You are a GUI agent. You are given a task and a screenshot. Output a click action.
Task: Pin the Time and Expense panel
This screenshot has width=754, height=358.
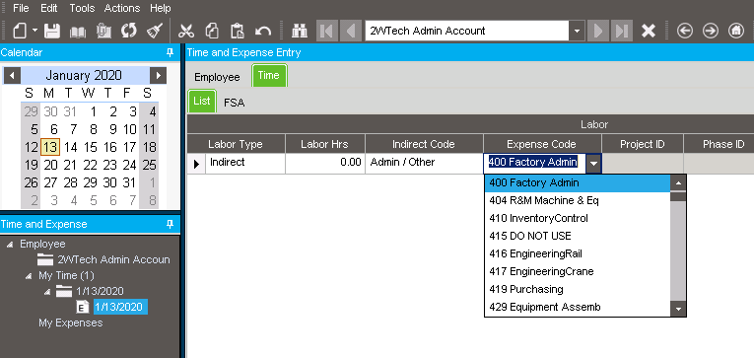(x=170, y=224)
